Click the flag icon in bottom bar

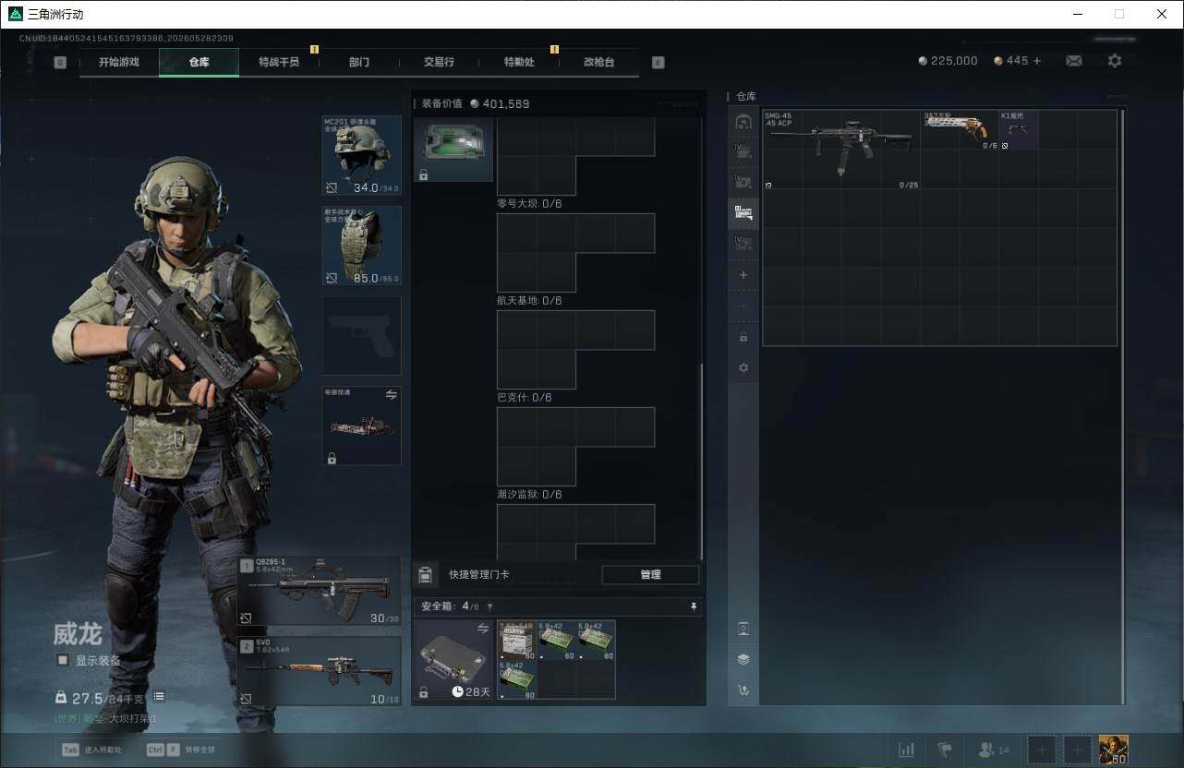coord(945,750)
